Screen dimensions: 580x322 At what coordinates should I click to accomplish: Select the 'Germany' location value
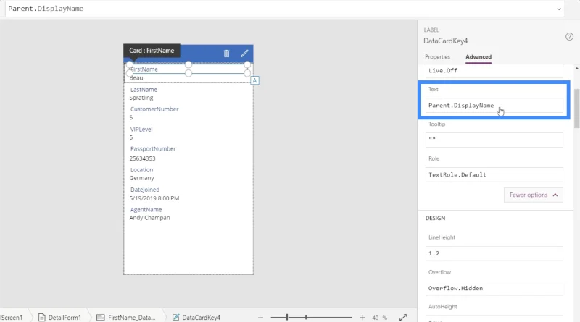[x=141, y=178]
